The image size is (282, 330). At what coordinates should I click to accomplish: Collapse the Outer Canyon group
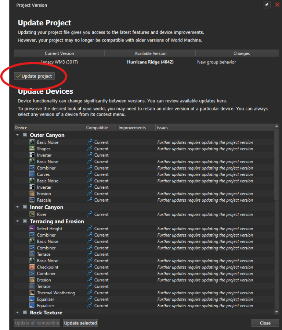pyautogui.click(x=17, y=135)
